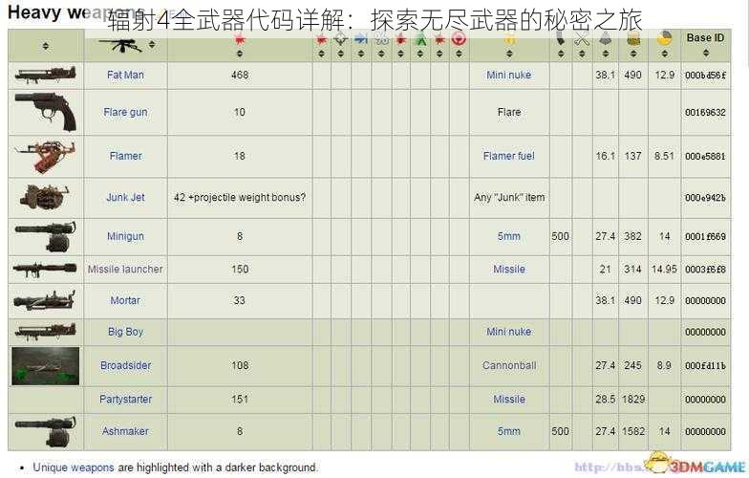Click the yellow ammo type header icon
The image size is (749, 478).
coord(509,40)
